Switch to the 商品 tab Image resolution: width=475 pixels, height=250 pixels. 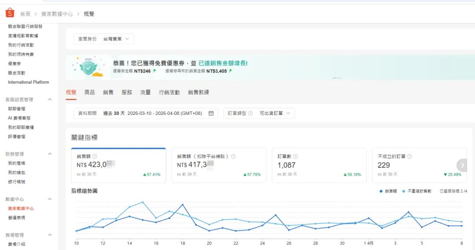89,92
